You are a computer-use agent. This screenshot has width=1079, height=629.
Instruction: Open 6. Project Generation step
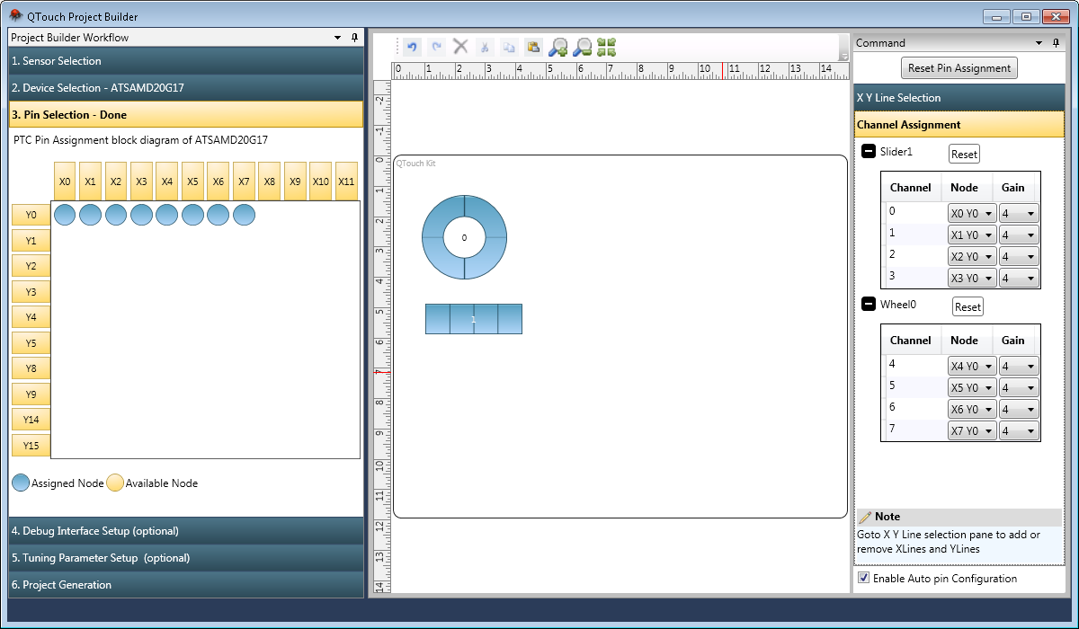185,585
